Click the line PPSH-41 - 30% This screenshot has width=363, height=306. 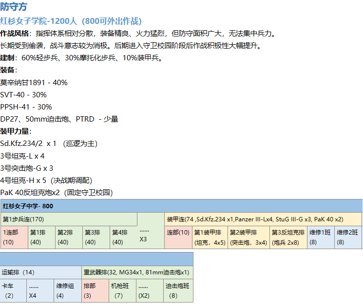coord(26,107)
